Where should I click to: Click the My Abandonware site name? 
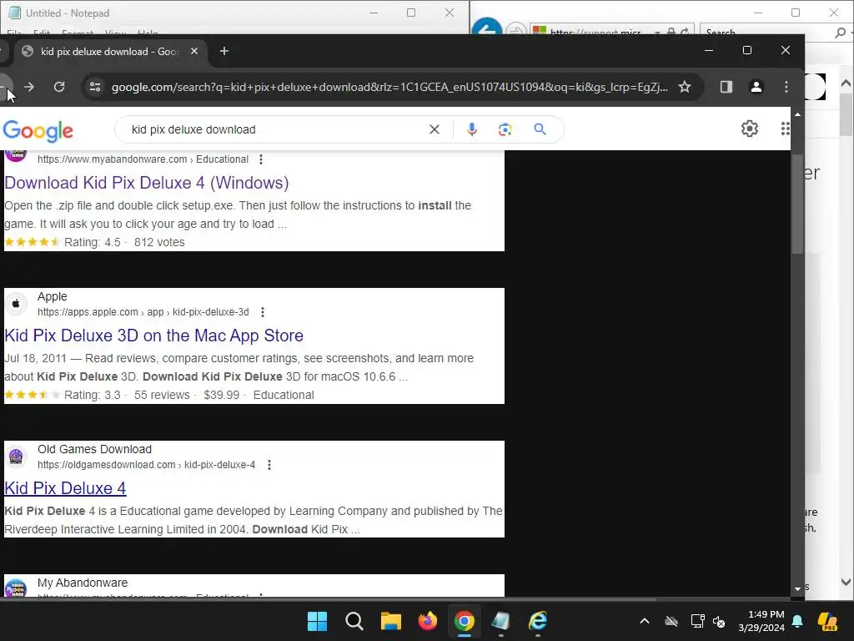[x=83, y=583]
